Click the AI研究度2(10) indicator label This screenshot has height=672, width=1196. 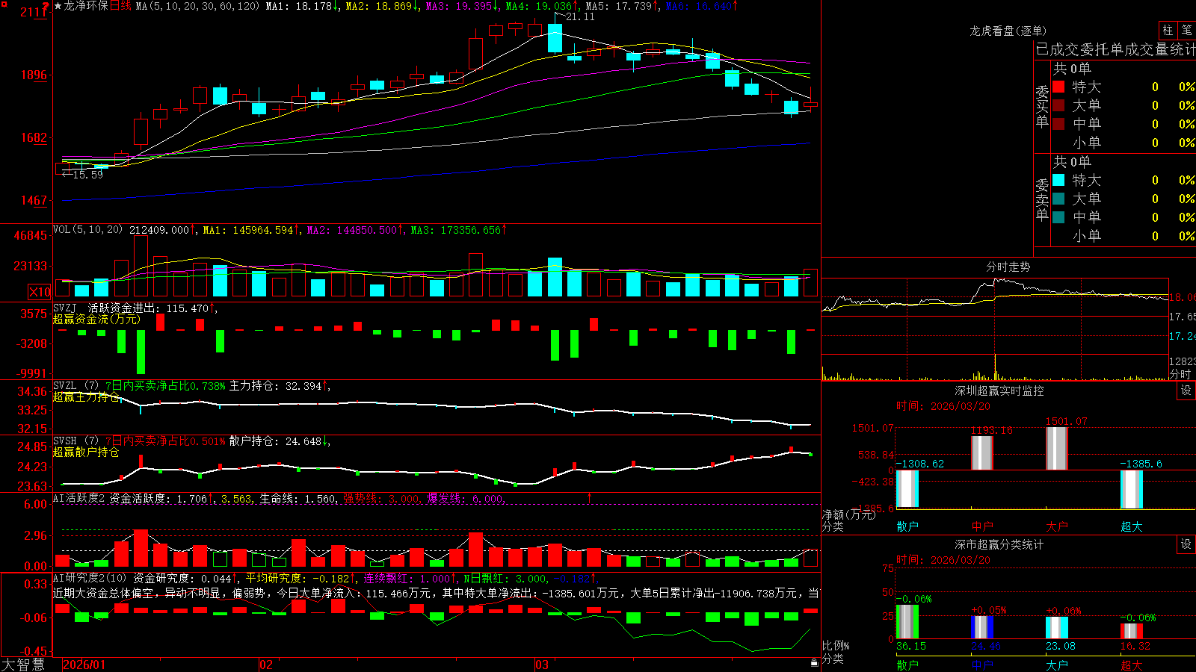(x=90, y=578)
